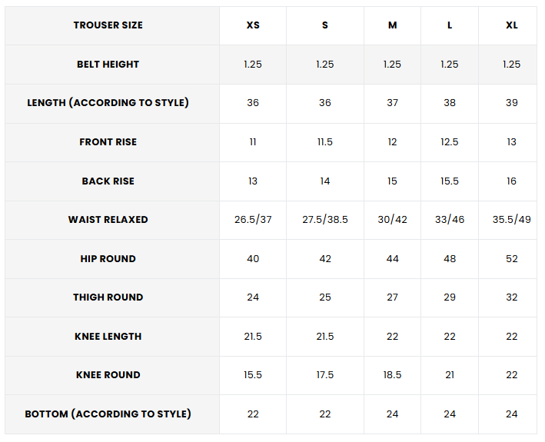Screen dimensions: 545x442
Task: Click the THIGH ROUND row label
Action: pyautogui.click(x=108, y=297)
